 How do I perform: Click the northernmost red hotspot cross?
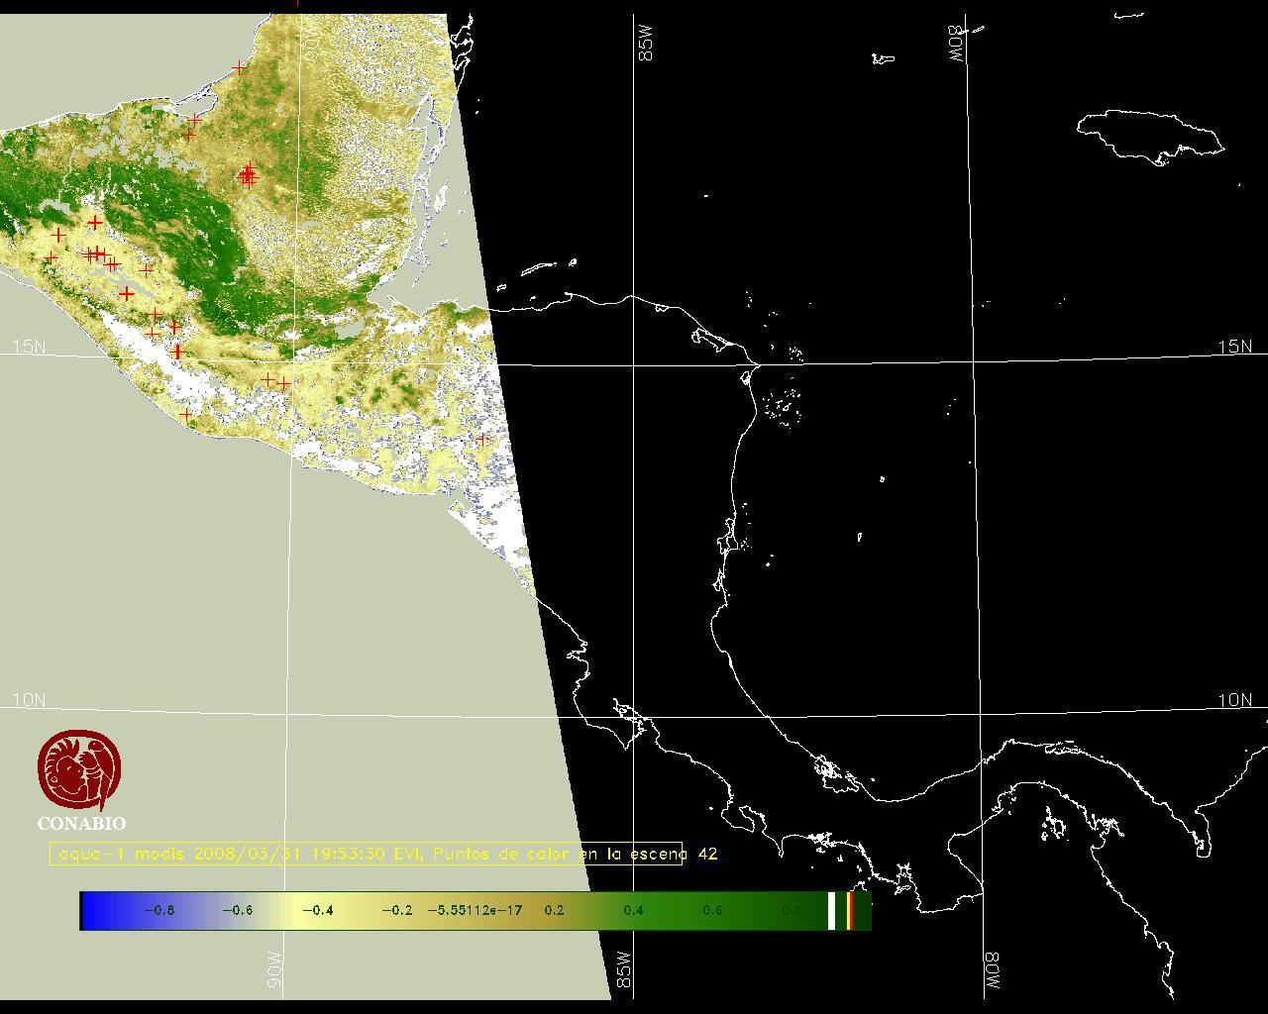pos(240,67)
